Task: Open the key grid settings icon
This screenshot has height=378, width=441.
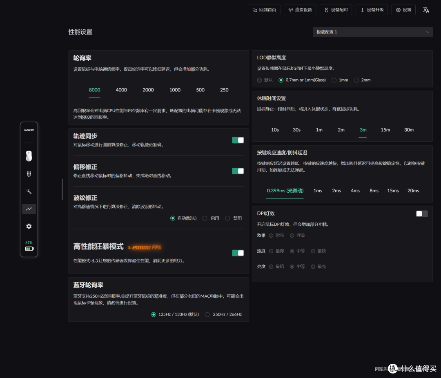Action: tap(29, 174)
